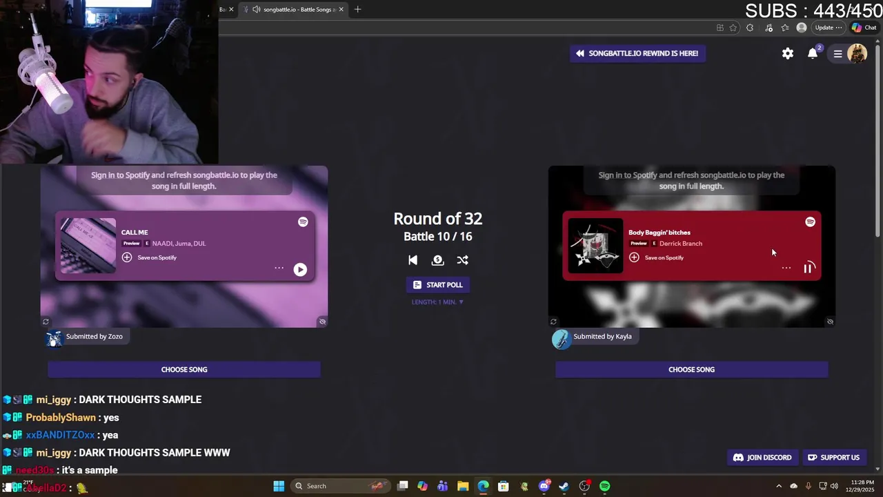Screen dimensions: 883x497
Task: Go back to the previous battle
Action: pos(413,260)
